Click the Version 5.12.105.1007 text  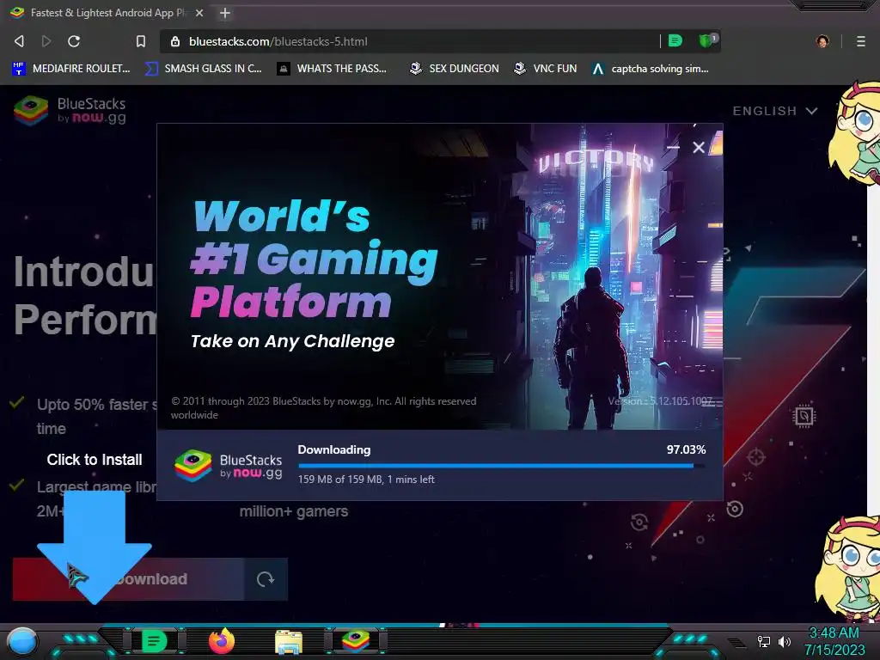click(661, 401)
